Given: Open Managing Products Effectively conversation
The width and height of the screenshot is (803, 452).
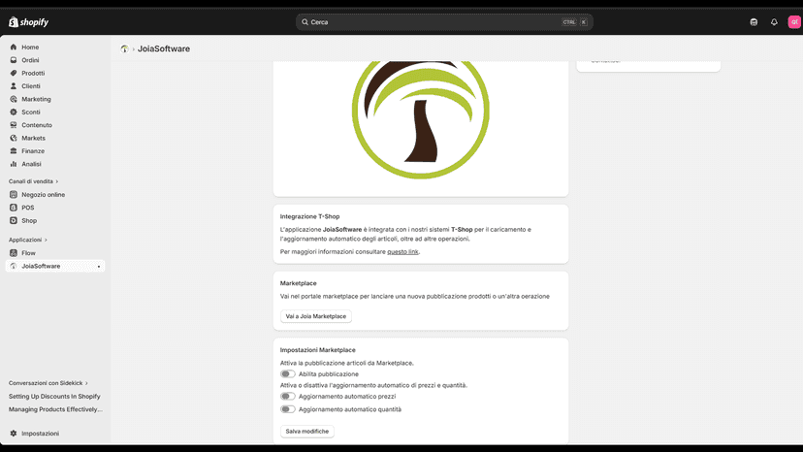Looking at the screenshot, I should (x=55, y=409).
